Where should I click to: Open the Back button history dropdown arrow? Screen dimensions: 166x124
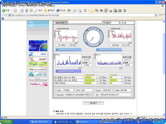click(x=11, y=11)
